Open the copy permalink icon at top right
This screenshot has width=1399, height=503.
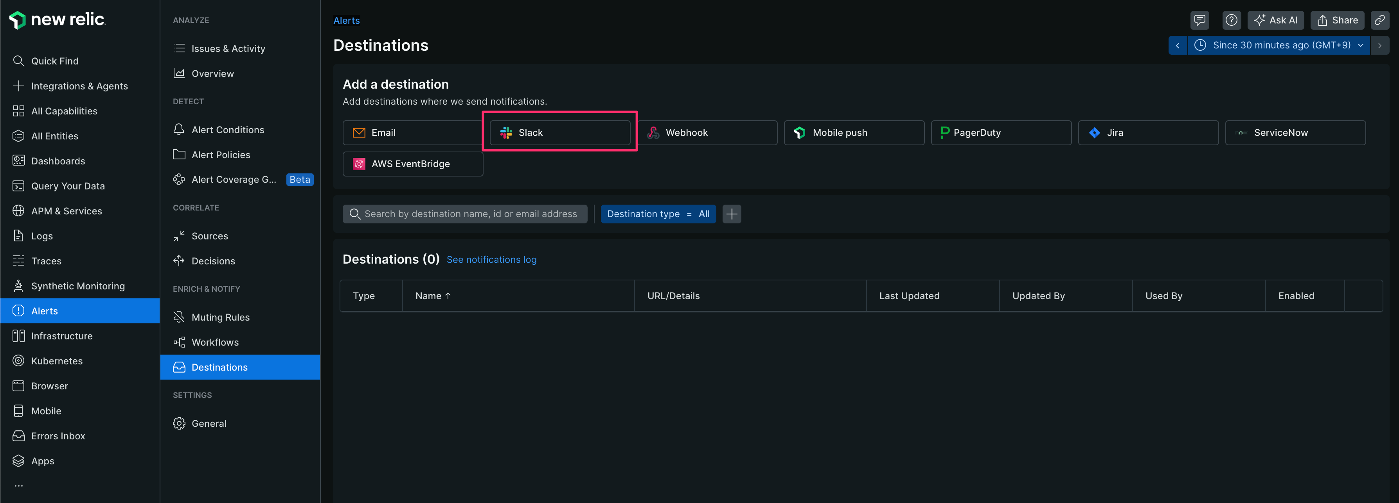tap(1380, 20)
